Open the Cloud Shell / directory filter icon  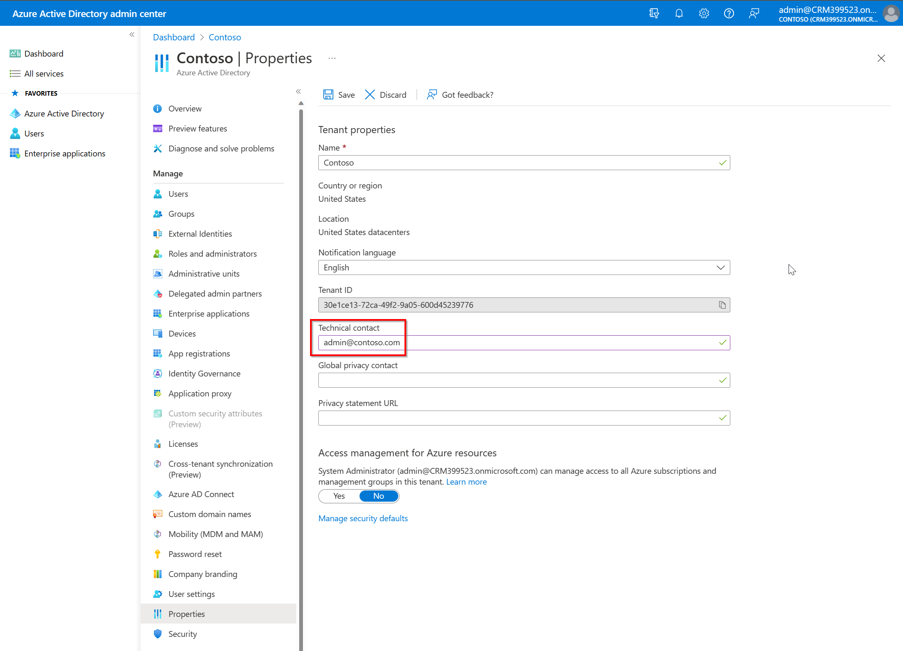tap(654, 13)
